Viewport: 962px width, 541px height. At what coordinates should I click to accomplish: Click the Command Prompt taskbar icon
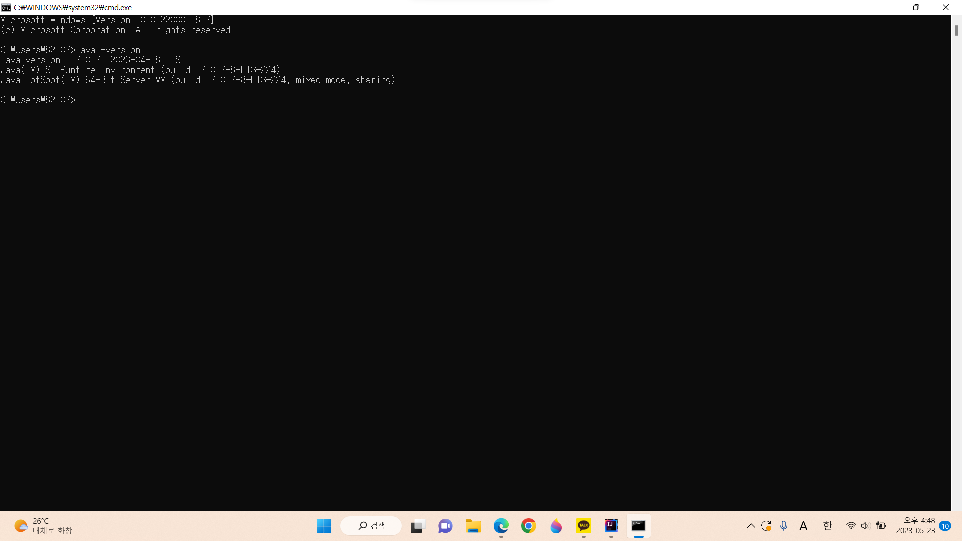(638, 526)
